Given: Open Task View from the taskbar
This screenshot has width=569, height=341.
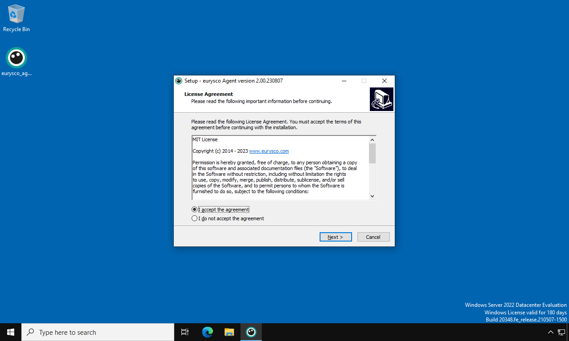Looking at the screenshot, I should (x=185, y=332).
